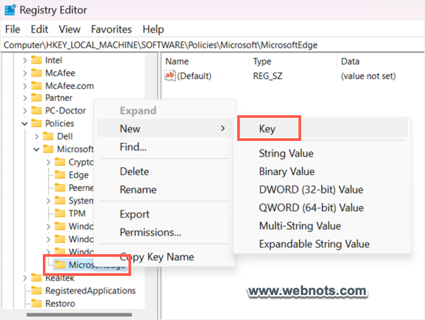This screenshot has height=320, width=425.
Task: Click the (Default) string value icon
Action: pos(170,76)
